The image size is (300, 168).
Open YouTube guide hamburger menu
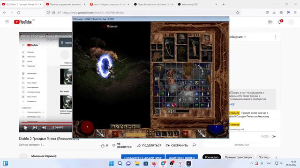click(7, 22)
